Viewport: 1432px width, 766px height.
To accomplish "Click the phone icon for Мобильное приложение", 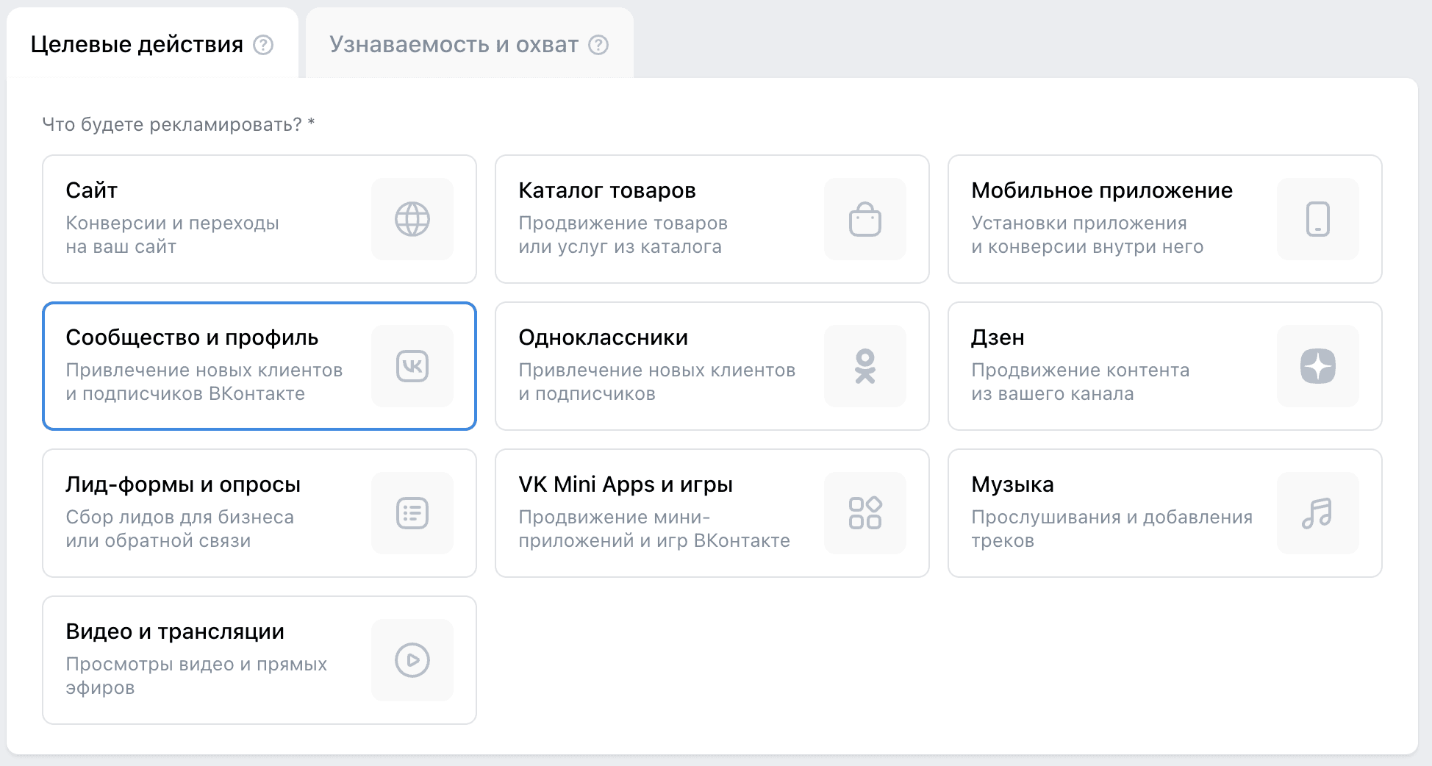I will (x=1318, y=219).
